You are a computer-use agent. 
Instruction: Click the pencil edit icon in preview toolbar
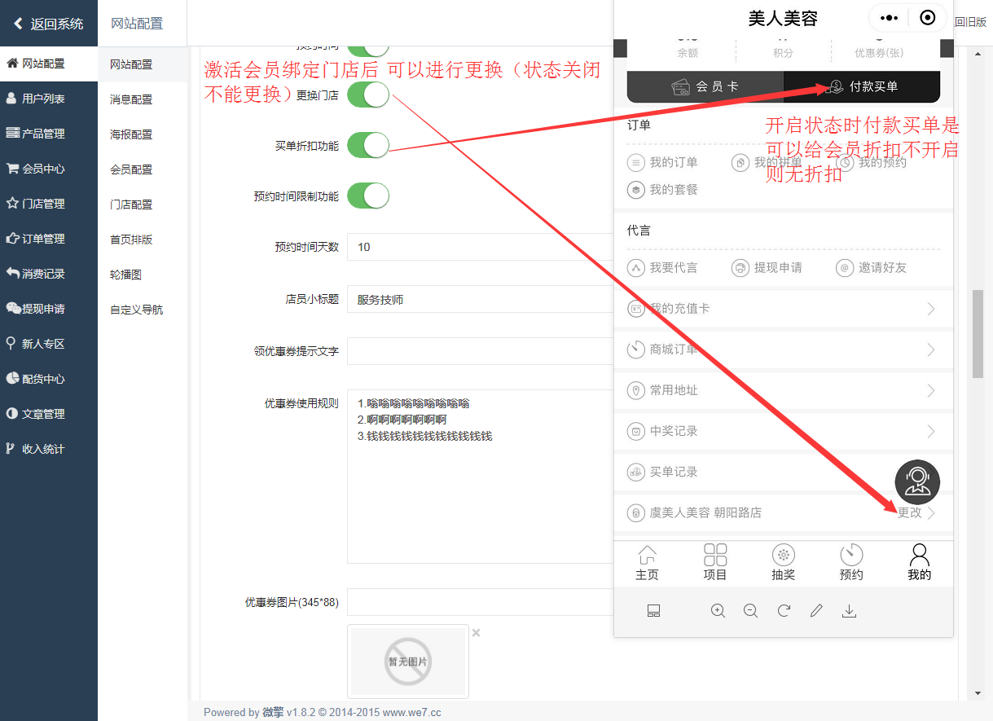[816, 611]
